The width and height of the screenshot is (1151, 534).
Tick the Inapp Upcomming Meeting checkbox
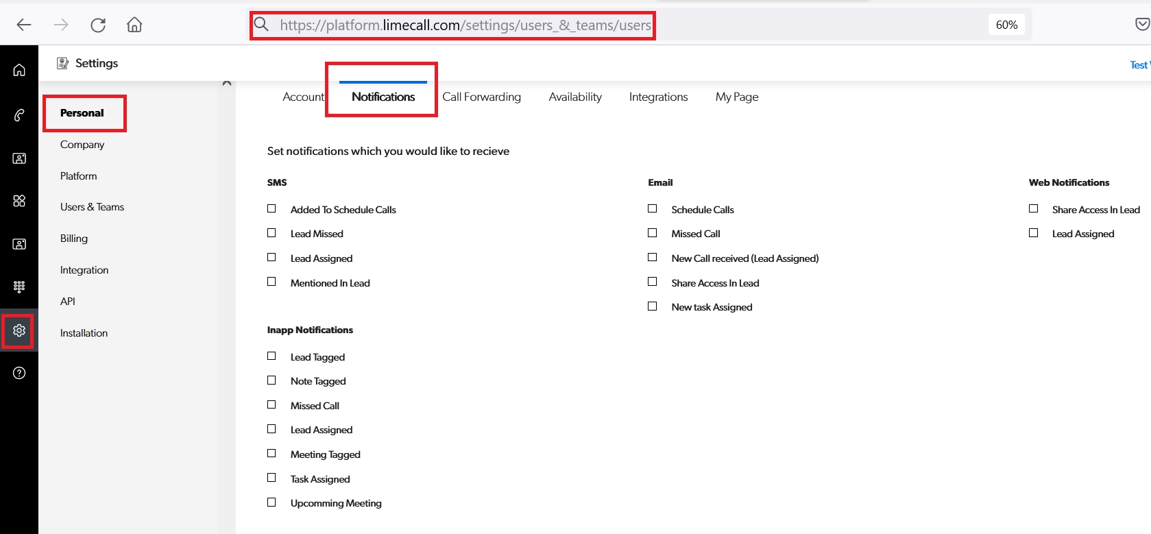[271, 502]
